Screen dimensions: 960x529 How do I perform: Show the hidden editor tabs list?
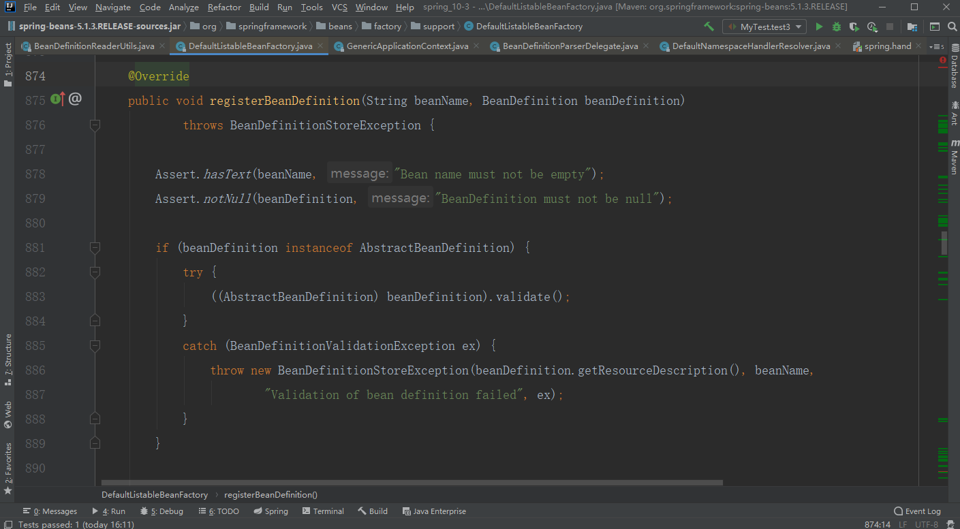(x=938, y=46)
